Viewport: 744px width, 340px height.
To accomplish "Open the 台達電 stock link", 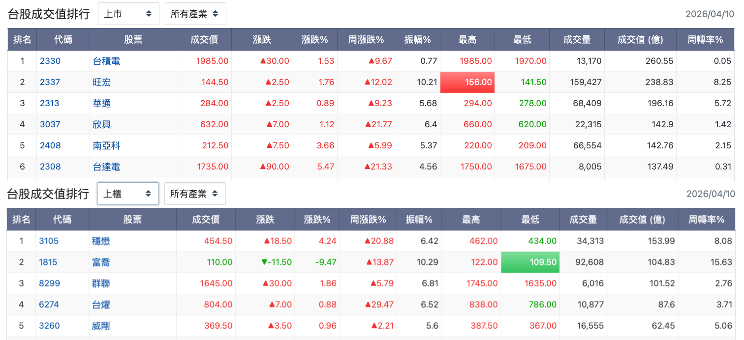I will click(106, 167).
